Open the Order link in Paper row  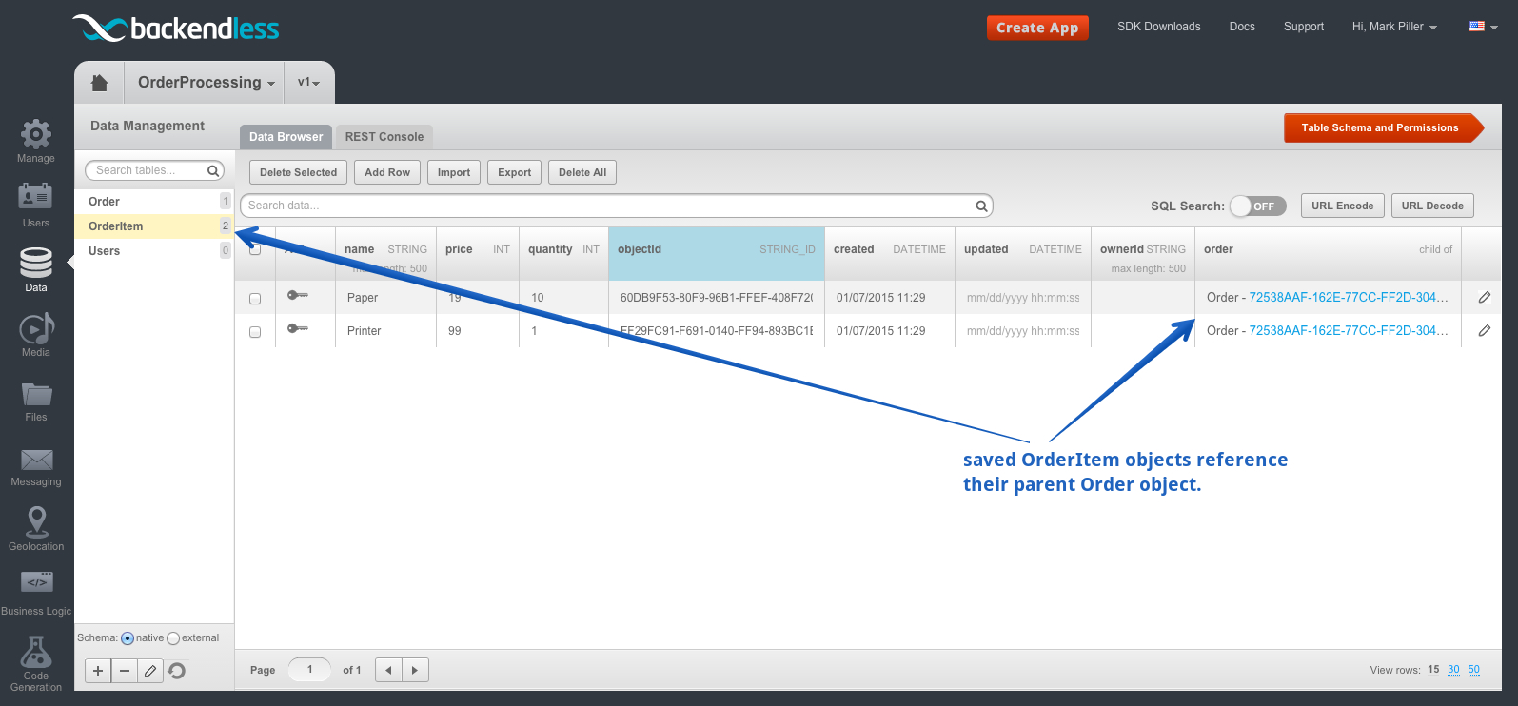coord(1349,298)
